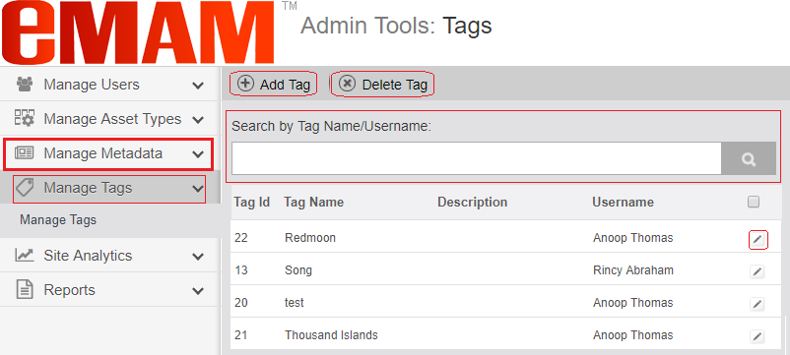Expand the Manage Users chevron
This screenshot has width=790, height=355.
198,86
